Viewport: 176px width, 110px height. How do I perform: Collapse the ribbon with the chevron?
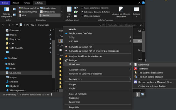(x=139, y=3)
